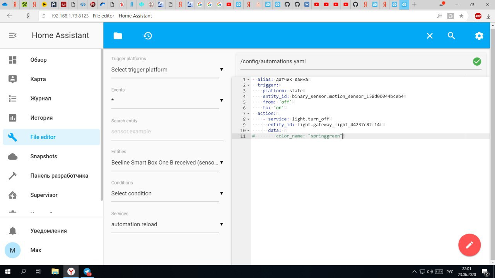This screenshot has width=495, height=278.
Task: Click the Журнал list icon
Action: [13, 98]
